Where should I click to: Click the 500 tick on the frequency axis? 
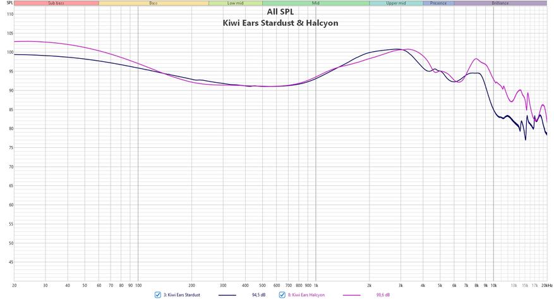click(x=262, y=286)
